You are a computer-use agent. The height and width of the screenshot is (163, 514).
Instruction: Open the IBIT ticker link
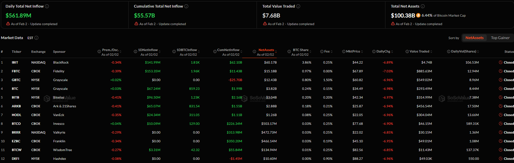point(15,62)
